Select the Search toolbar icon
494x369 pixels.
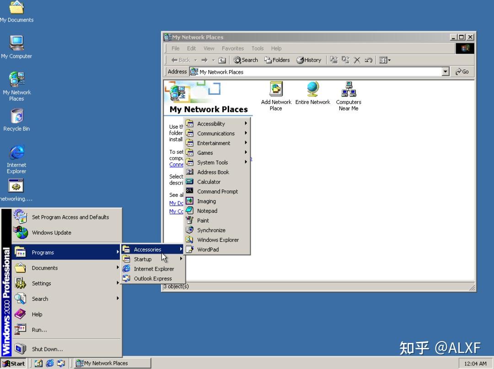245,60
